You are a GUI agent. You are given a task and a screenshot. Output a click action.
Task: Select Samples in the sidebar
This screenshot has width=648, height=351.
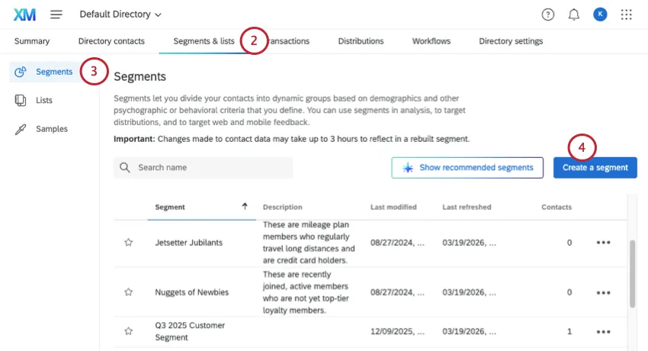52,129
